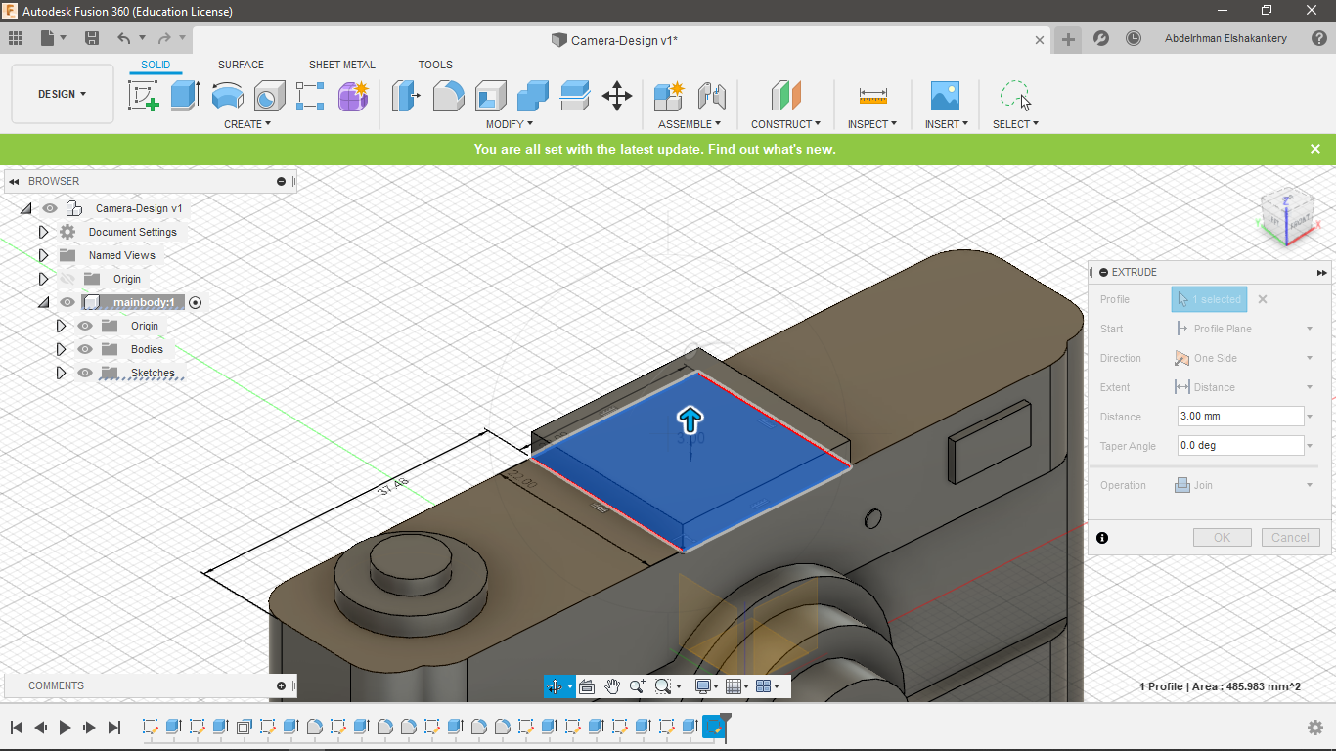Open the DESIGN workspace dropdown
The width and height of the screenshot is (1336, 751).
click(x=63, y=94)
